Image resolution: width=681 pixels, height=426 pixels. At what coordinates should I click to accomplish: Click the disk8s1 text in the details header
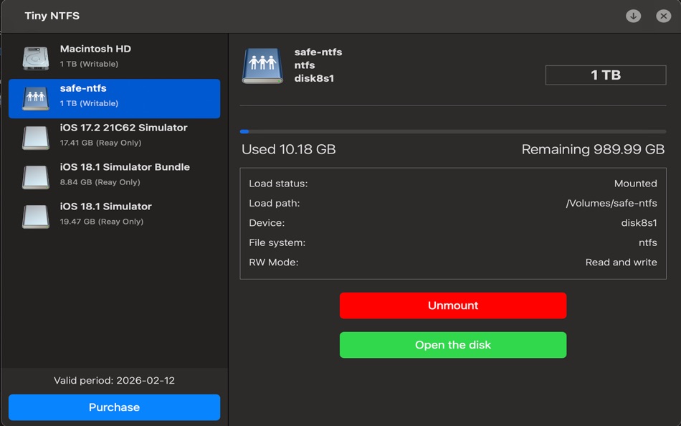tap(314, 79)
